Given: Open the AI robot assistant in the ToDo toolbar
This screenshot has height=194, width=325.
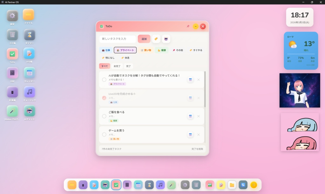Looking at the screenshot, I should (x=166, y=39).
